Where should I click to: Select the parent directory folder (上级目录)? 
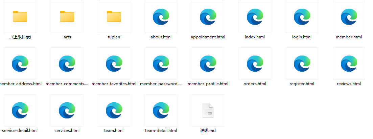click(x=20, y=17)
